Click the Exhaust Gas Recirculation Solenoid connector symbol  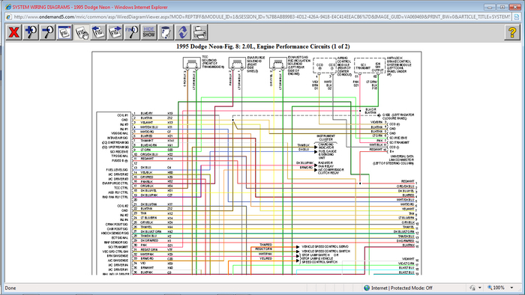(x=278, y=63)
